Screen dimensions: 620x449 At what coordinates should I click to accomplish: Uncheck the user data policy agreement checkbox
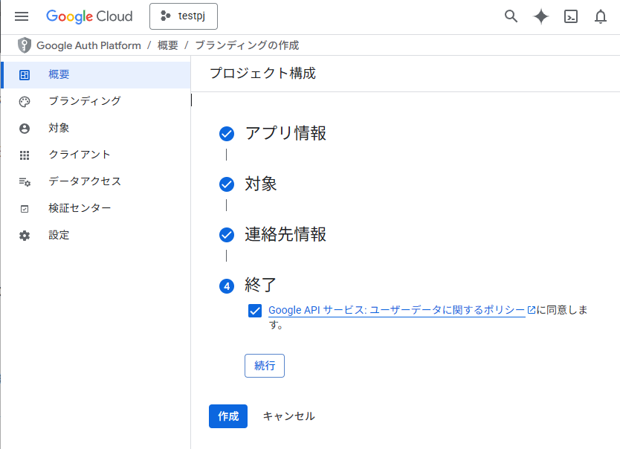255,311
